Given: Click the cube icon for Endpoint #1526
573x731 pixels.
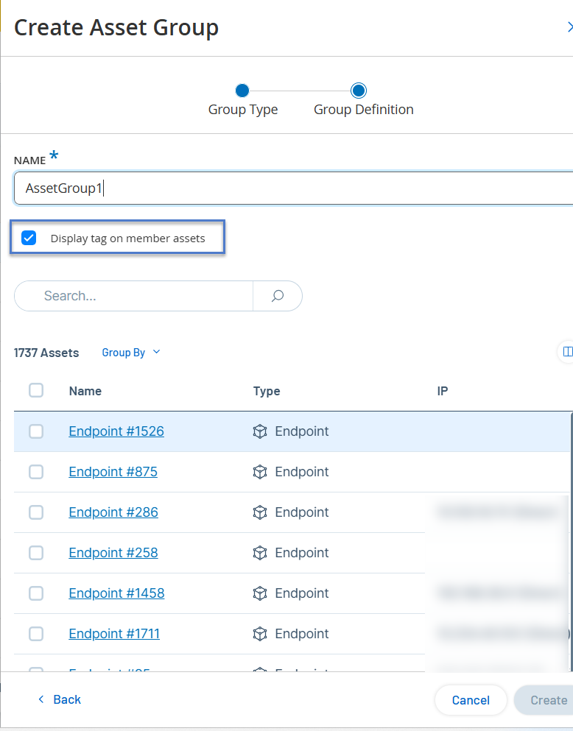Looking at the screenshot, I should coord(259,431).
